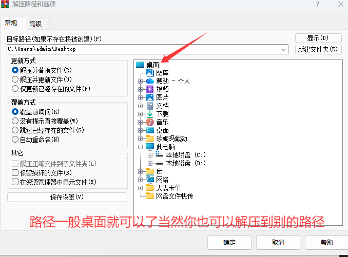Select the 此电脑 tree label
Screen dimensions: 348x257
[166, 147]
